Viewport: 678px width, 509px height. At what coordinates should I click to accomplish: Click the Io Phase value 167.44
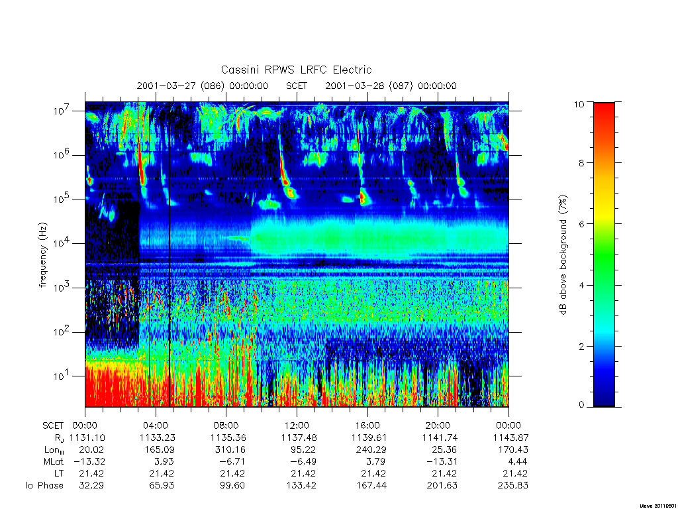(x=371, y=485)
